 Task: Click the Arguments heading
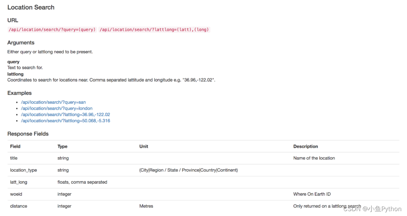[21, 43]
